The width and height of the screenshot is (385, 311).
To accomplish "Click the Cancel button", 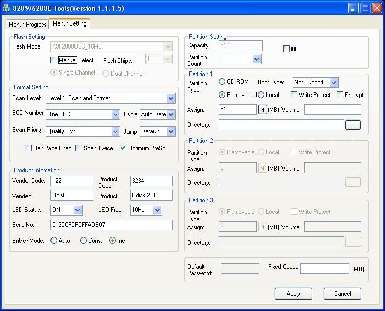I will [342, 294].
